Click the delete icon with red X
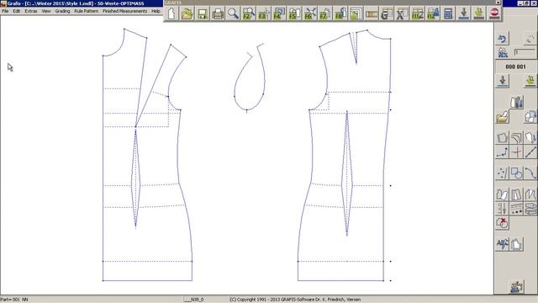 pos(503,223)
